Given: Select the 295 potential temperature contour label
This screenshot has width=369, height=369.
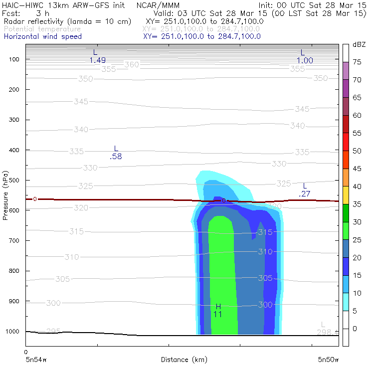Looking at the screenshot, I should (x=53, y=331).
